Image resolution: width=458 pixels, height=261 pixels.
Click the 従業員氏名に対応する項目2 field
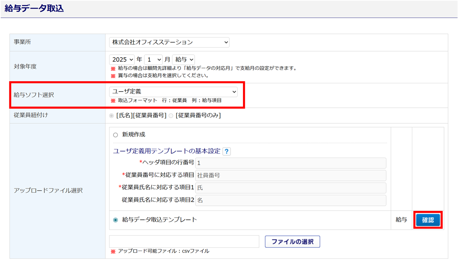pyautogui.click(x=291, y=201)
